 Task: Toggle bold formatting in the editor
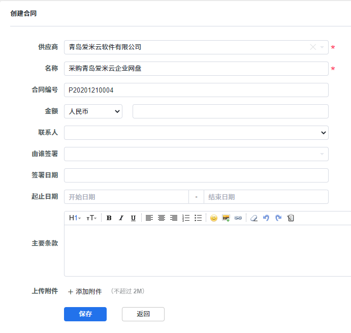tap(109, 218)
